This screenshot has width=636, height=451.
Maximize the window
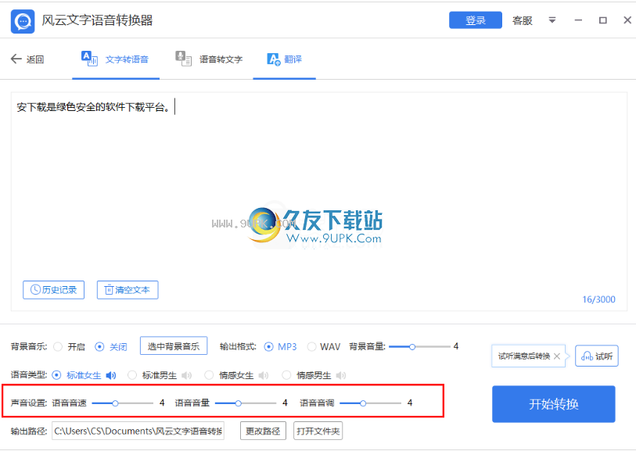coord(603,20)
